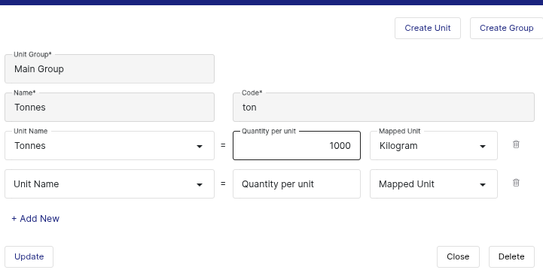The height and width of the screenshot is (276, 543).
Task: Add a new mapping row with + Add New
Action: 35,219
